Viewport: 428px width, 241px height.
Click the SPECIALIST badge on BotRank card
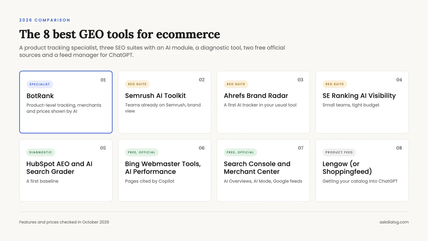coord(40,84)
